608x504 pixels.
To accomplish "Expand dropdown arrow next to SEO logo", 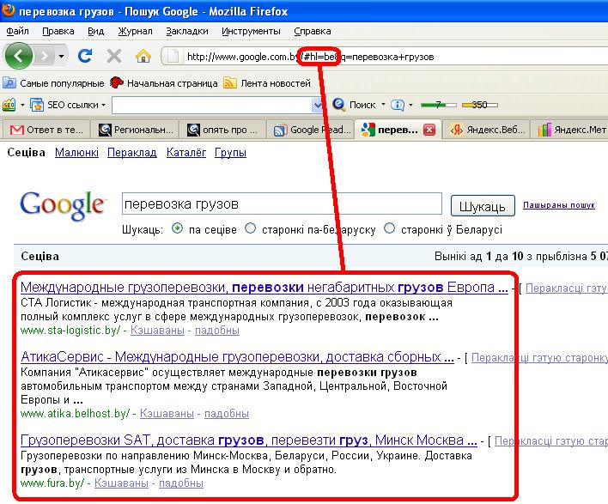I will point(22,105).
